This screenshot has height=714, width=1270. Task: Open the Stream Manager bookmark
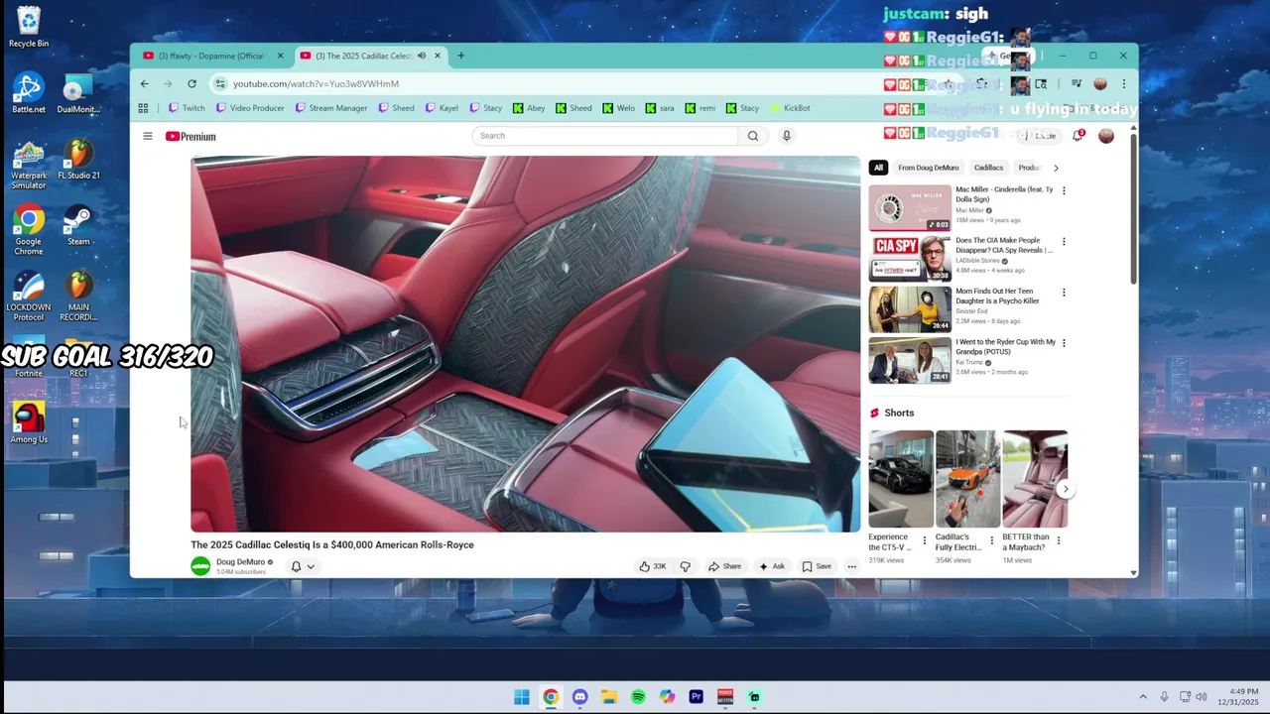(x=331, y=108)
